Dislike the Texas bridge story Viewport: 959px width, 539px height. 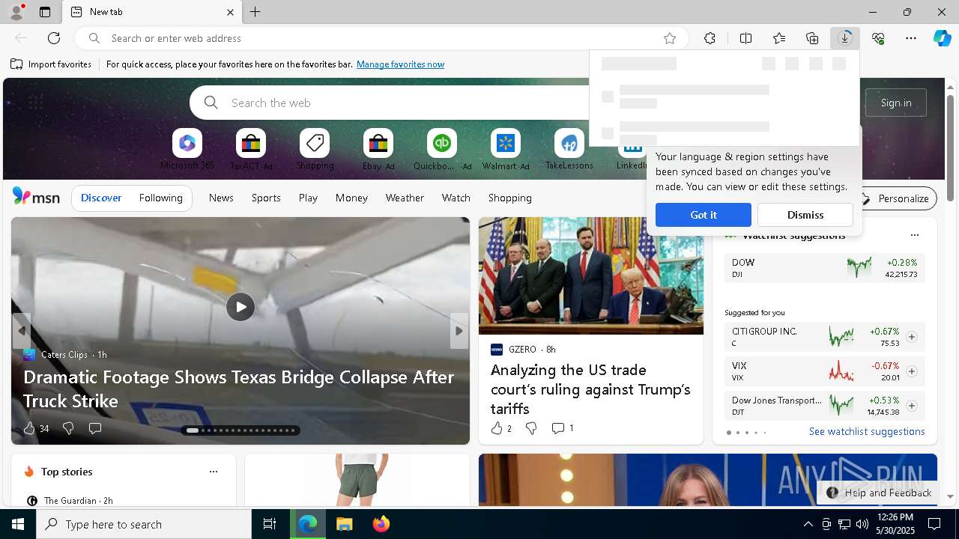tap(68, 428)
